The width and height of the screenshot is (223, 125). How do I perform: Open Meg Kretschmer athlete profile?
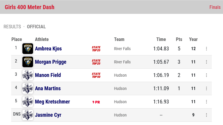(53, 102)
